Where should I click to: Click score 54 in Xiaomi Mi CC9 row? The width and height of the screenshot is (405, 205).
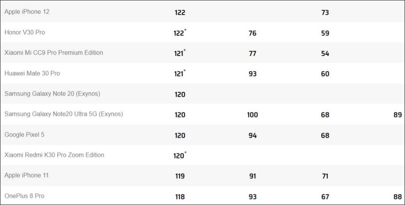click(x=325, y=53)
